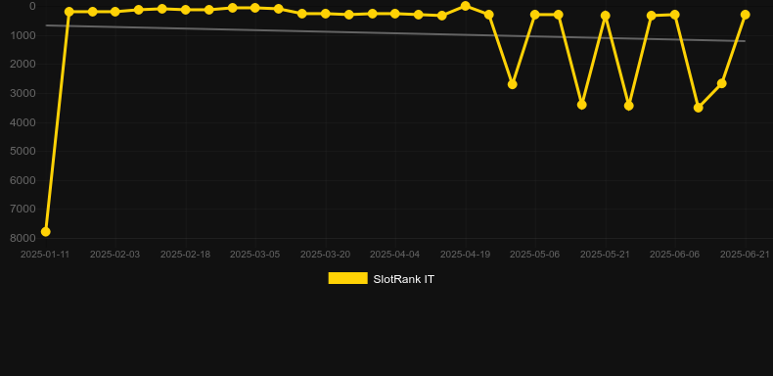Click the low point right after 2025-05-21

pyautogui.click(x=628, y=106)
